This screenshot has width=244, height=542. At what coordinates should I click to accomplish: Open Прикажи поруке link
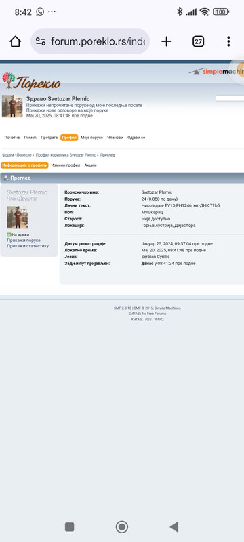click(24, 241)
